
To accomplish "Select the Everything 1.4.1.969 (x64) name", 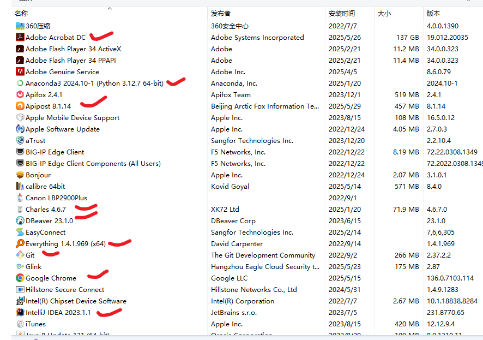I will (65, 243).
